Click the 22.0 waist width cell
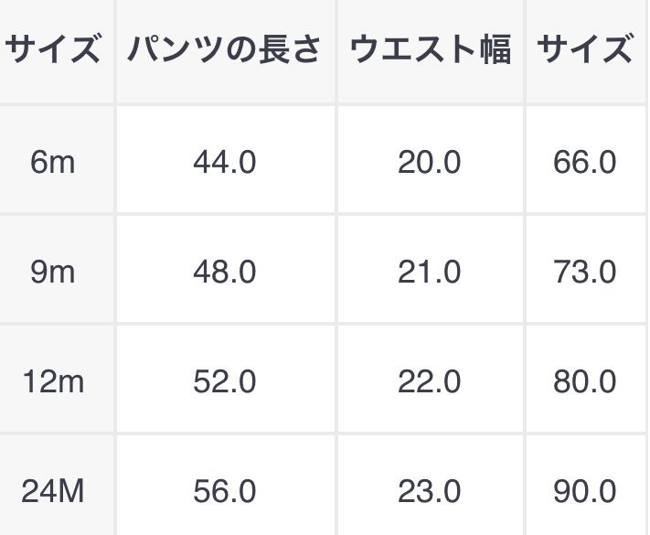 click(430, 381)
